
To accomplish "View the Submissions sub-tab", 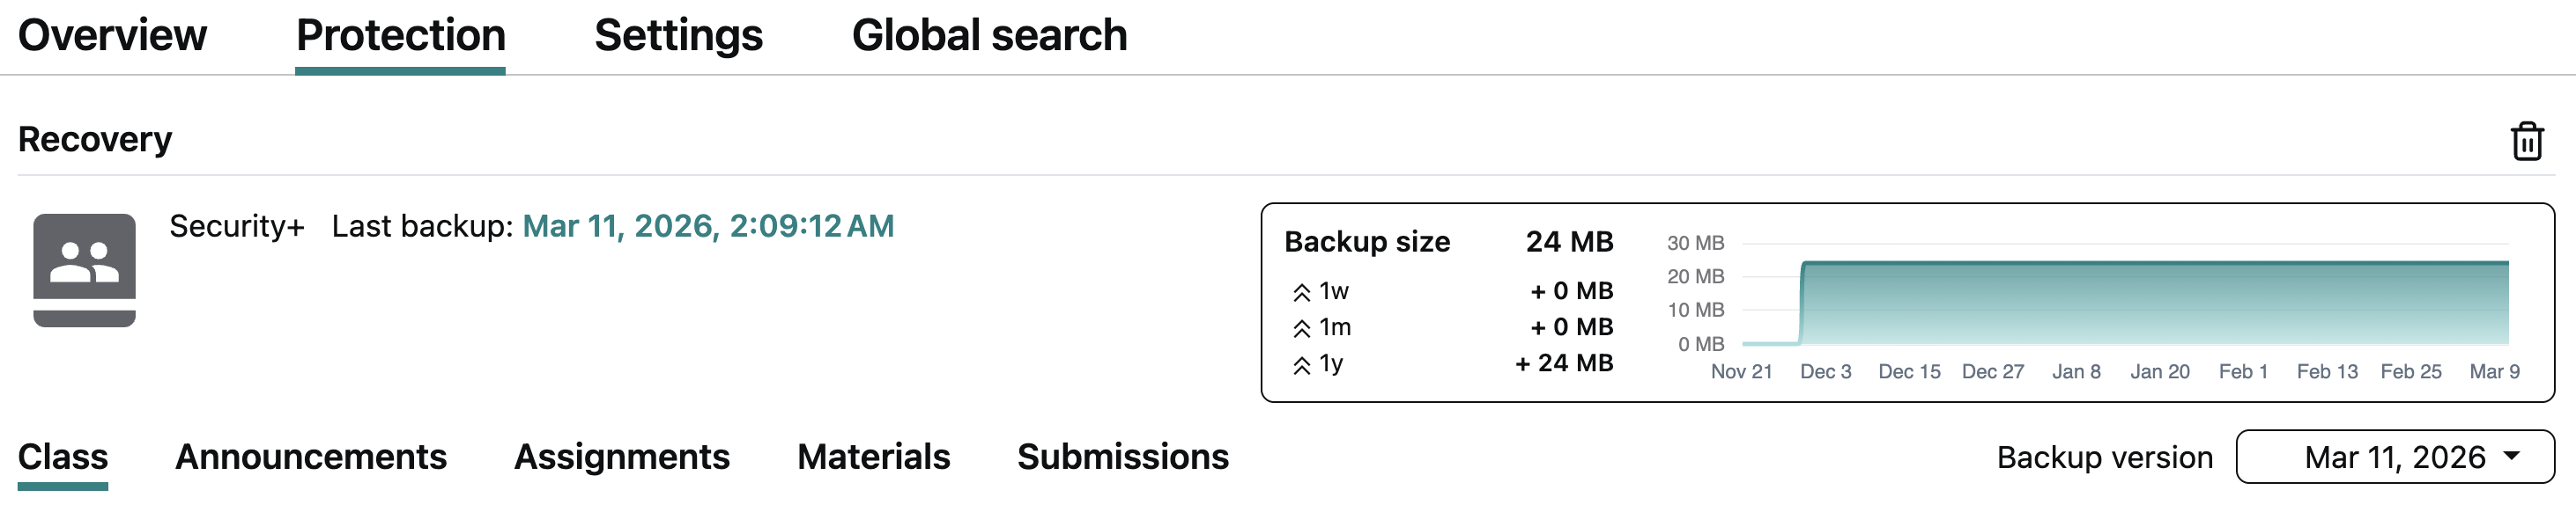I will (1122, 457).
